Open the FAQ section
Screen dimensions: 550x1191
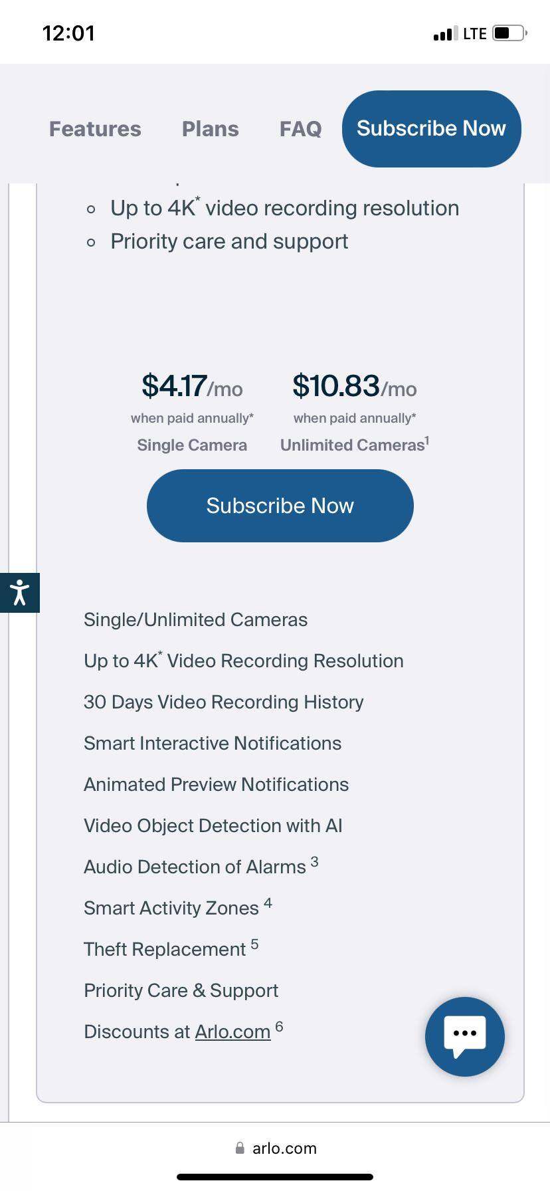pyautogui.click(x=300, y=129)
